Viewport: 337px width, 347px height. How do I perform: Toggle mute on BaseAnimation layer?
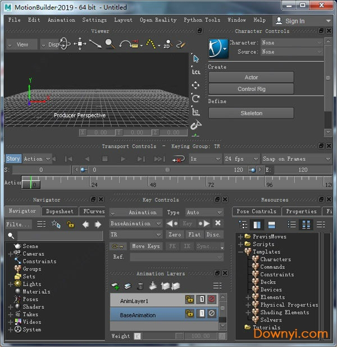click(212, 313)
